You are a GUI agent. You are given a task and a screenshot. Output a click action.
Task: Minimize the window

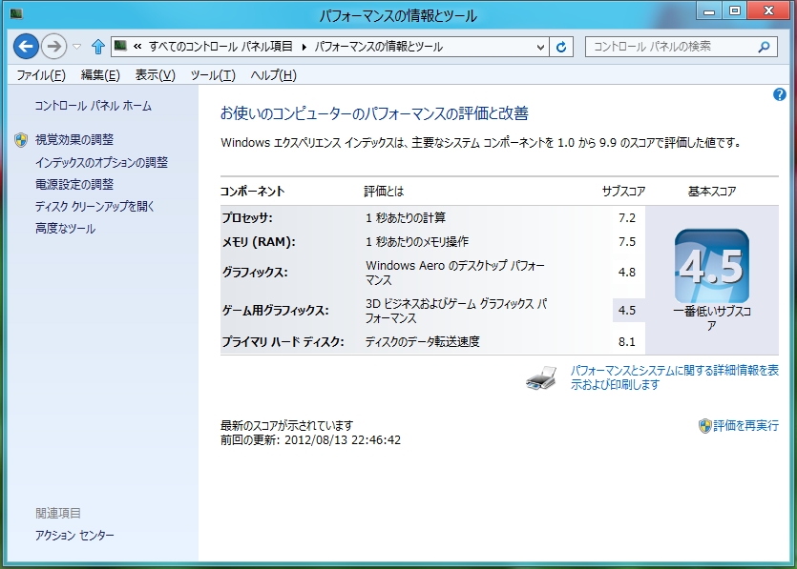[709, 10]
